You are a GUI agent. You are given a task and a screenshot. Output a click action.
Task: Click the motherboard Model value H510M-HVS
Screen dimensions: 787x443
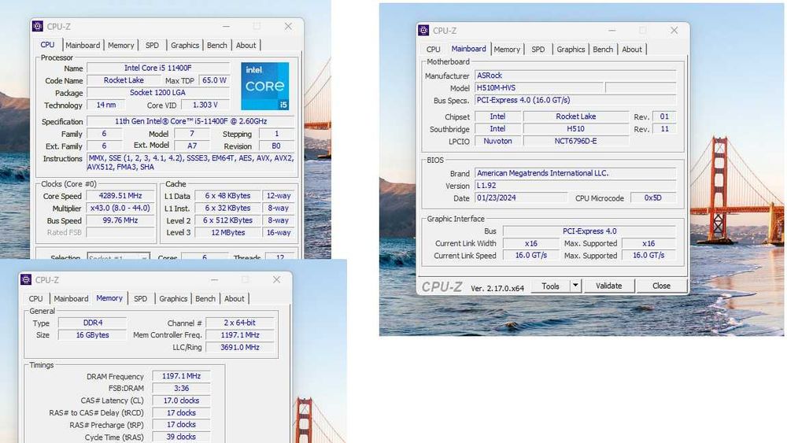(x=538, y=87)
